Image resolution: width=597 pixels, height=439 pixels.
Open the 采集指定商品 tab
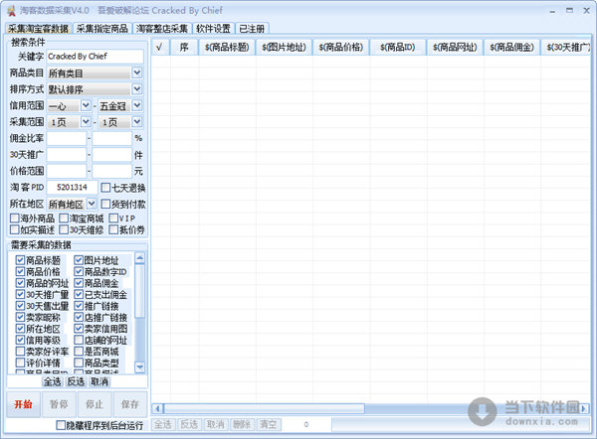102,29
